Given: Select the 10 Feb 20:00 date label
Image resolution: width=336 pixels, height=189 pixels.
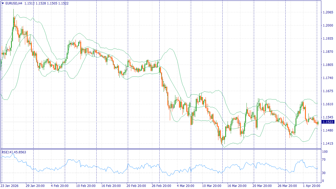Looking at the screenshot, I should 86,186.
